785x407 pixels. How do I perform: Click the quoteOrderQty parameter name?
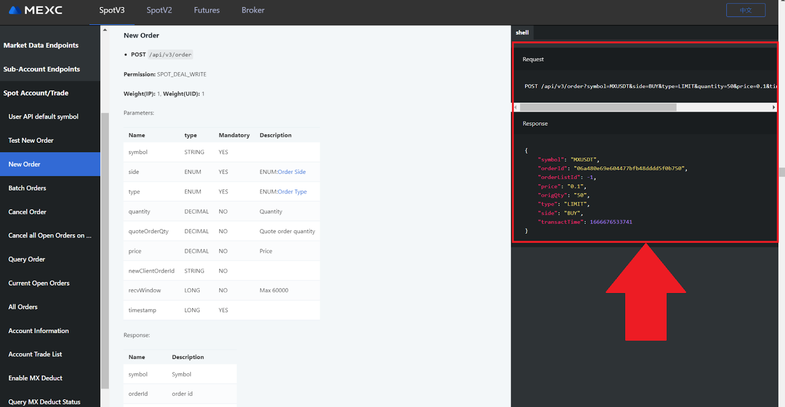[x=148, y=231]
